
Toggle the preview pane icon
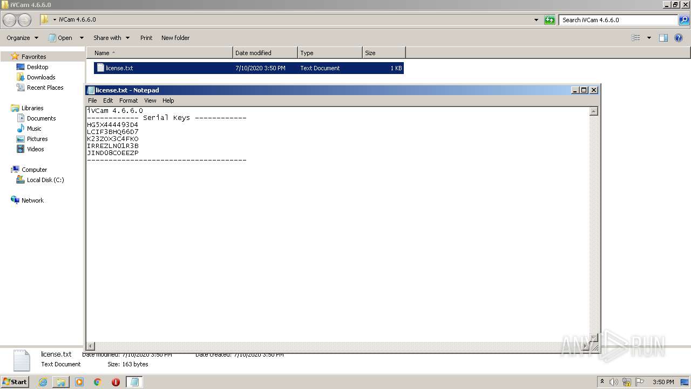(663, 38)
